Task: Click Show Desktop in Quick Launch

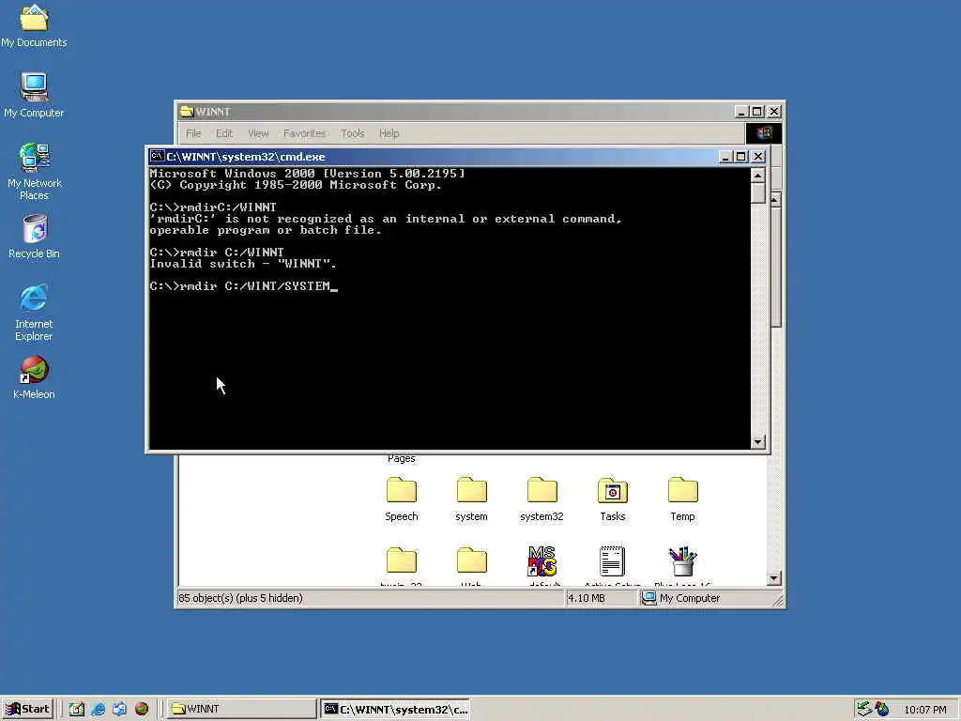Action: [x=77, y=709]
